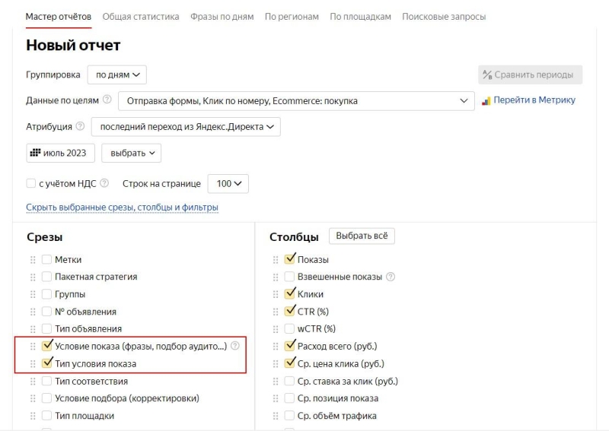Check the Взвешенные показы column checkbox
609x431 pixels.
289,277
